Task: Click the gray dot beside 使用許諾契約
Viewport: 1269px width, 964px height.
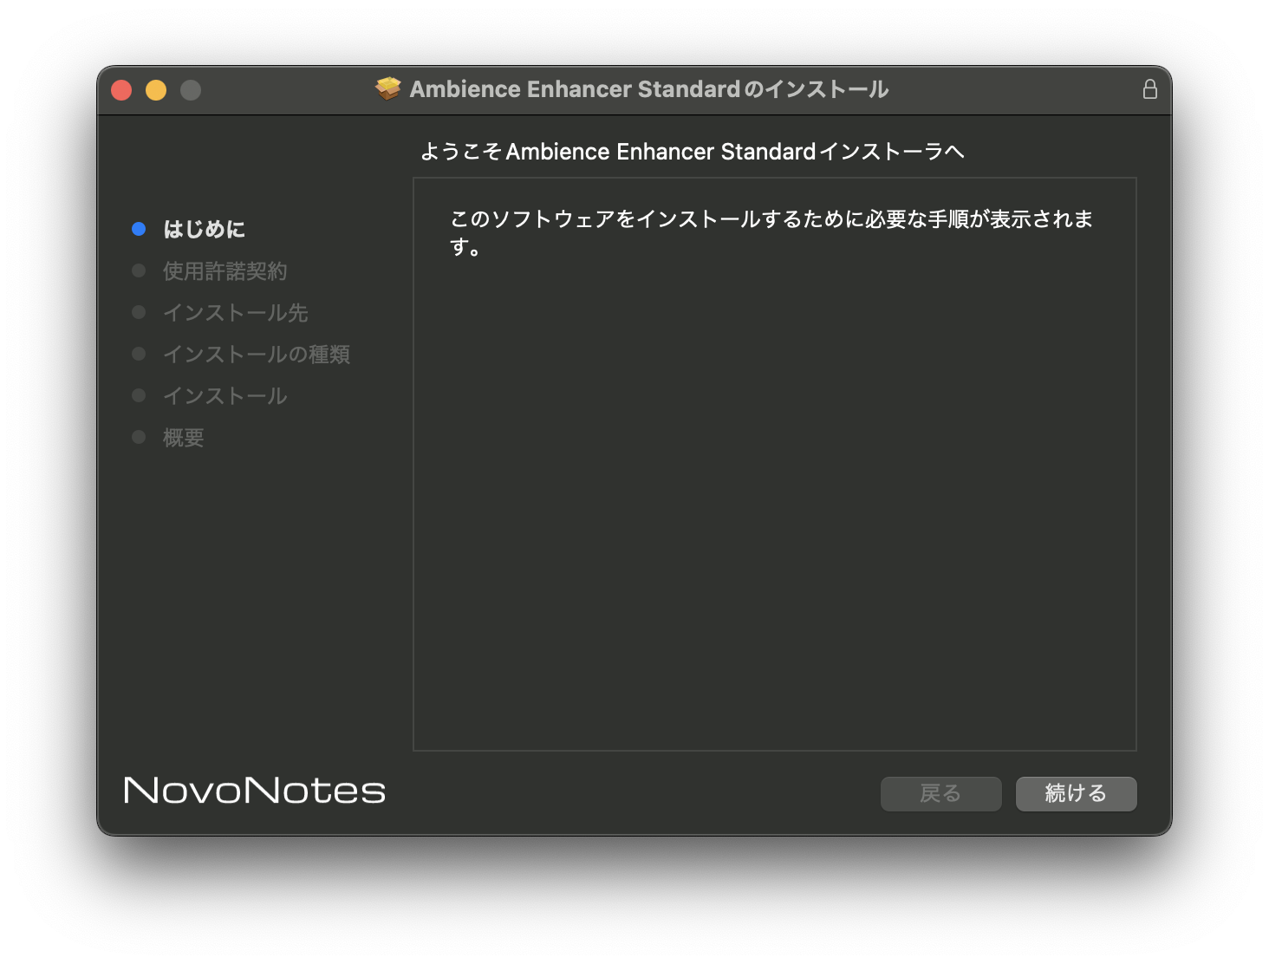Action: (x=139, y=270)
